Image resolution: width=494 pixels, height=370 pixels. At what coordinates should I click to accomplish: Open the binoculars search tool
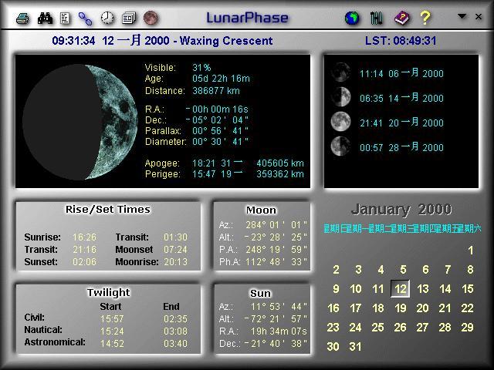(45, 18)
